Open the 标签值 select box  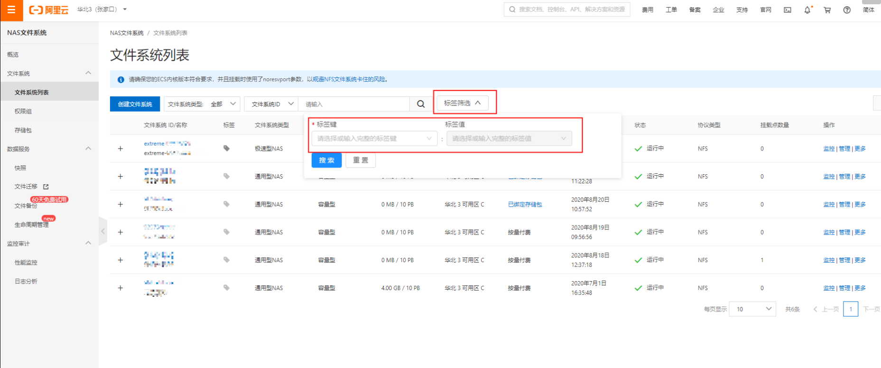point(509,139)
